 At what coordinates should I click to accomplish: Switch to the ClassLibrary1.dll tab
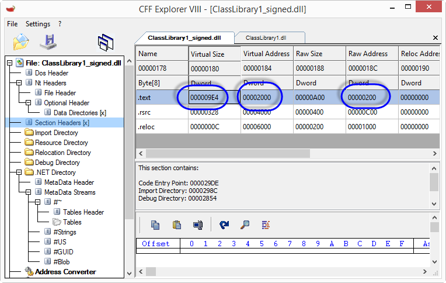(269, 38)
